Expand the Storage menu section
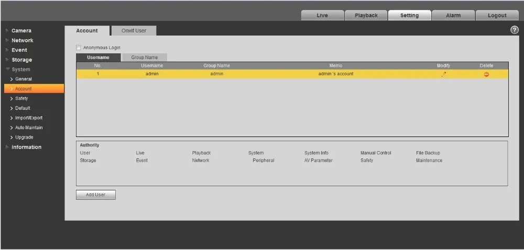Screen dimensions: 524x250 21,60
